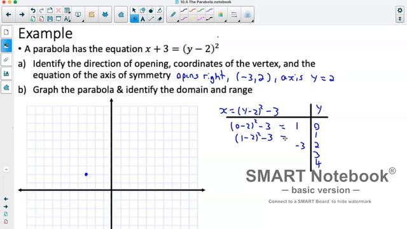
Task: Click the handwritten 'x=(y-2)²-3' table header
Action: [249, 111]
